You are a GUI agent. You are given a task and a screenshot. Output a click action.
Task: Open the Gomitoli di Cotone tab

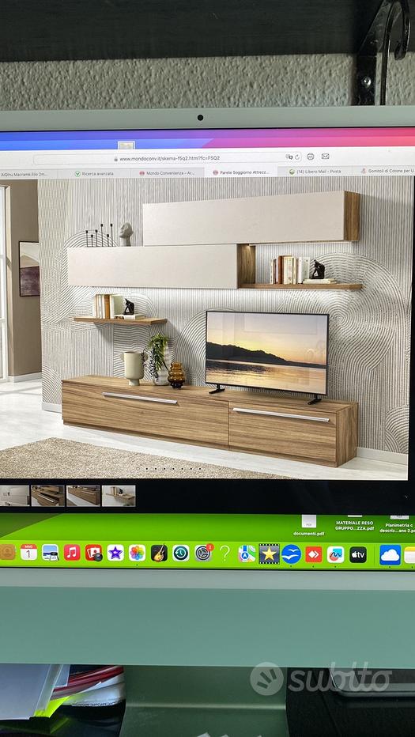click(x=383, y=171)
